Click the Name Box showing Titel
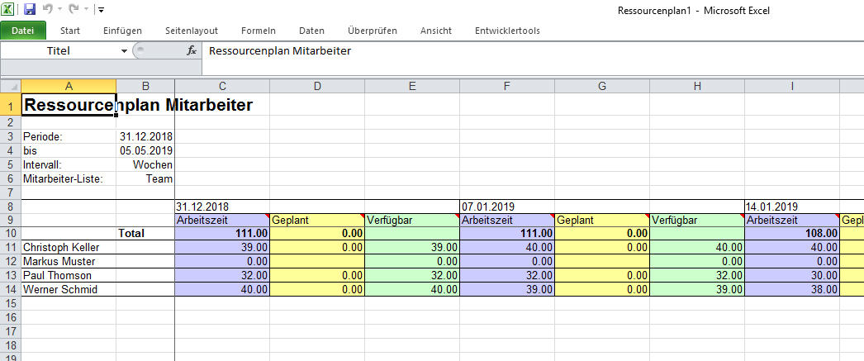 (x=59, y=50)
